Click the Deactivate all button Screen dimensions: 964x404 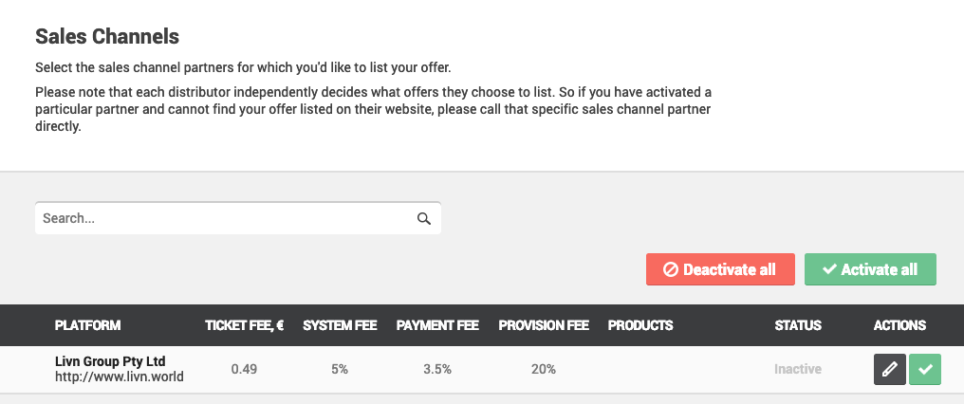point(720,269)
